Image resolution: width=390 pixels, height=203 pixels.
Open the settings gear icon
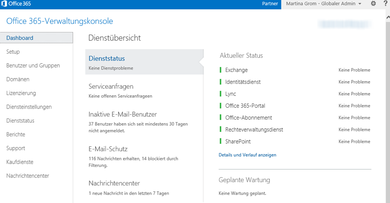373,4
